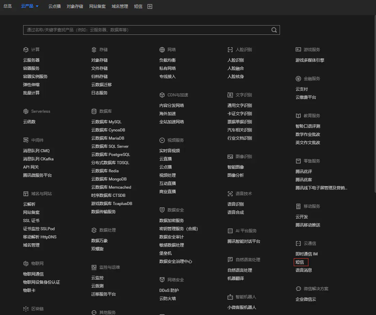This screenshot has height=315, width=376.
Task: Click the 中间件 category icon
Action: tap(26, 140)
